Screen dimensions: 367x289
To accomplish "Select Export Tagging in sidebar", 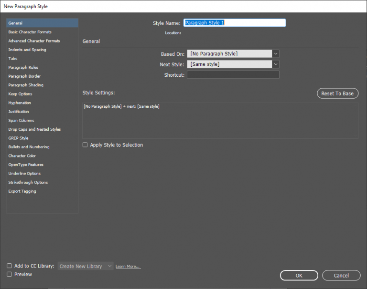I will (22, 191).
